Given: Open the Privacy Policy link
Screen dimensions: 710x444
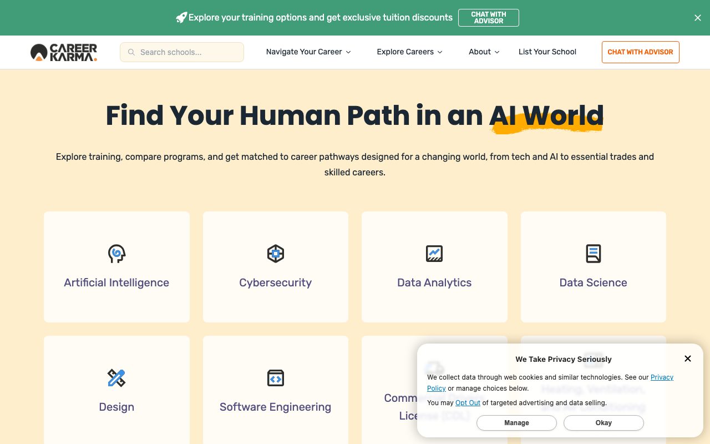Looking at the screenshot, I should coord(662,377).
